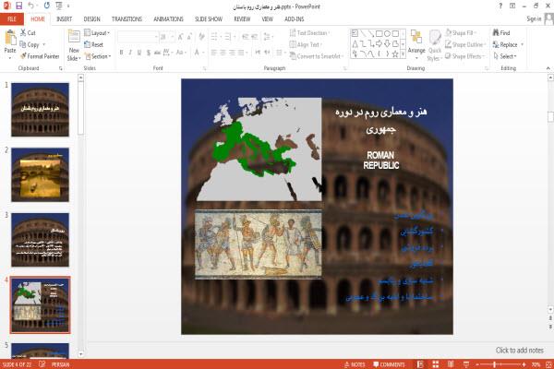Increase font size with grow icon
This screenshot has width=554, height=369.
(181, 37)
